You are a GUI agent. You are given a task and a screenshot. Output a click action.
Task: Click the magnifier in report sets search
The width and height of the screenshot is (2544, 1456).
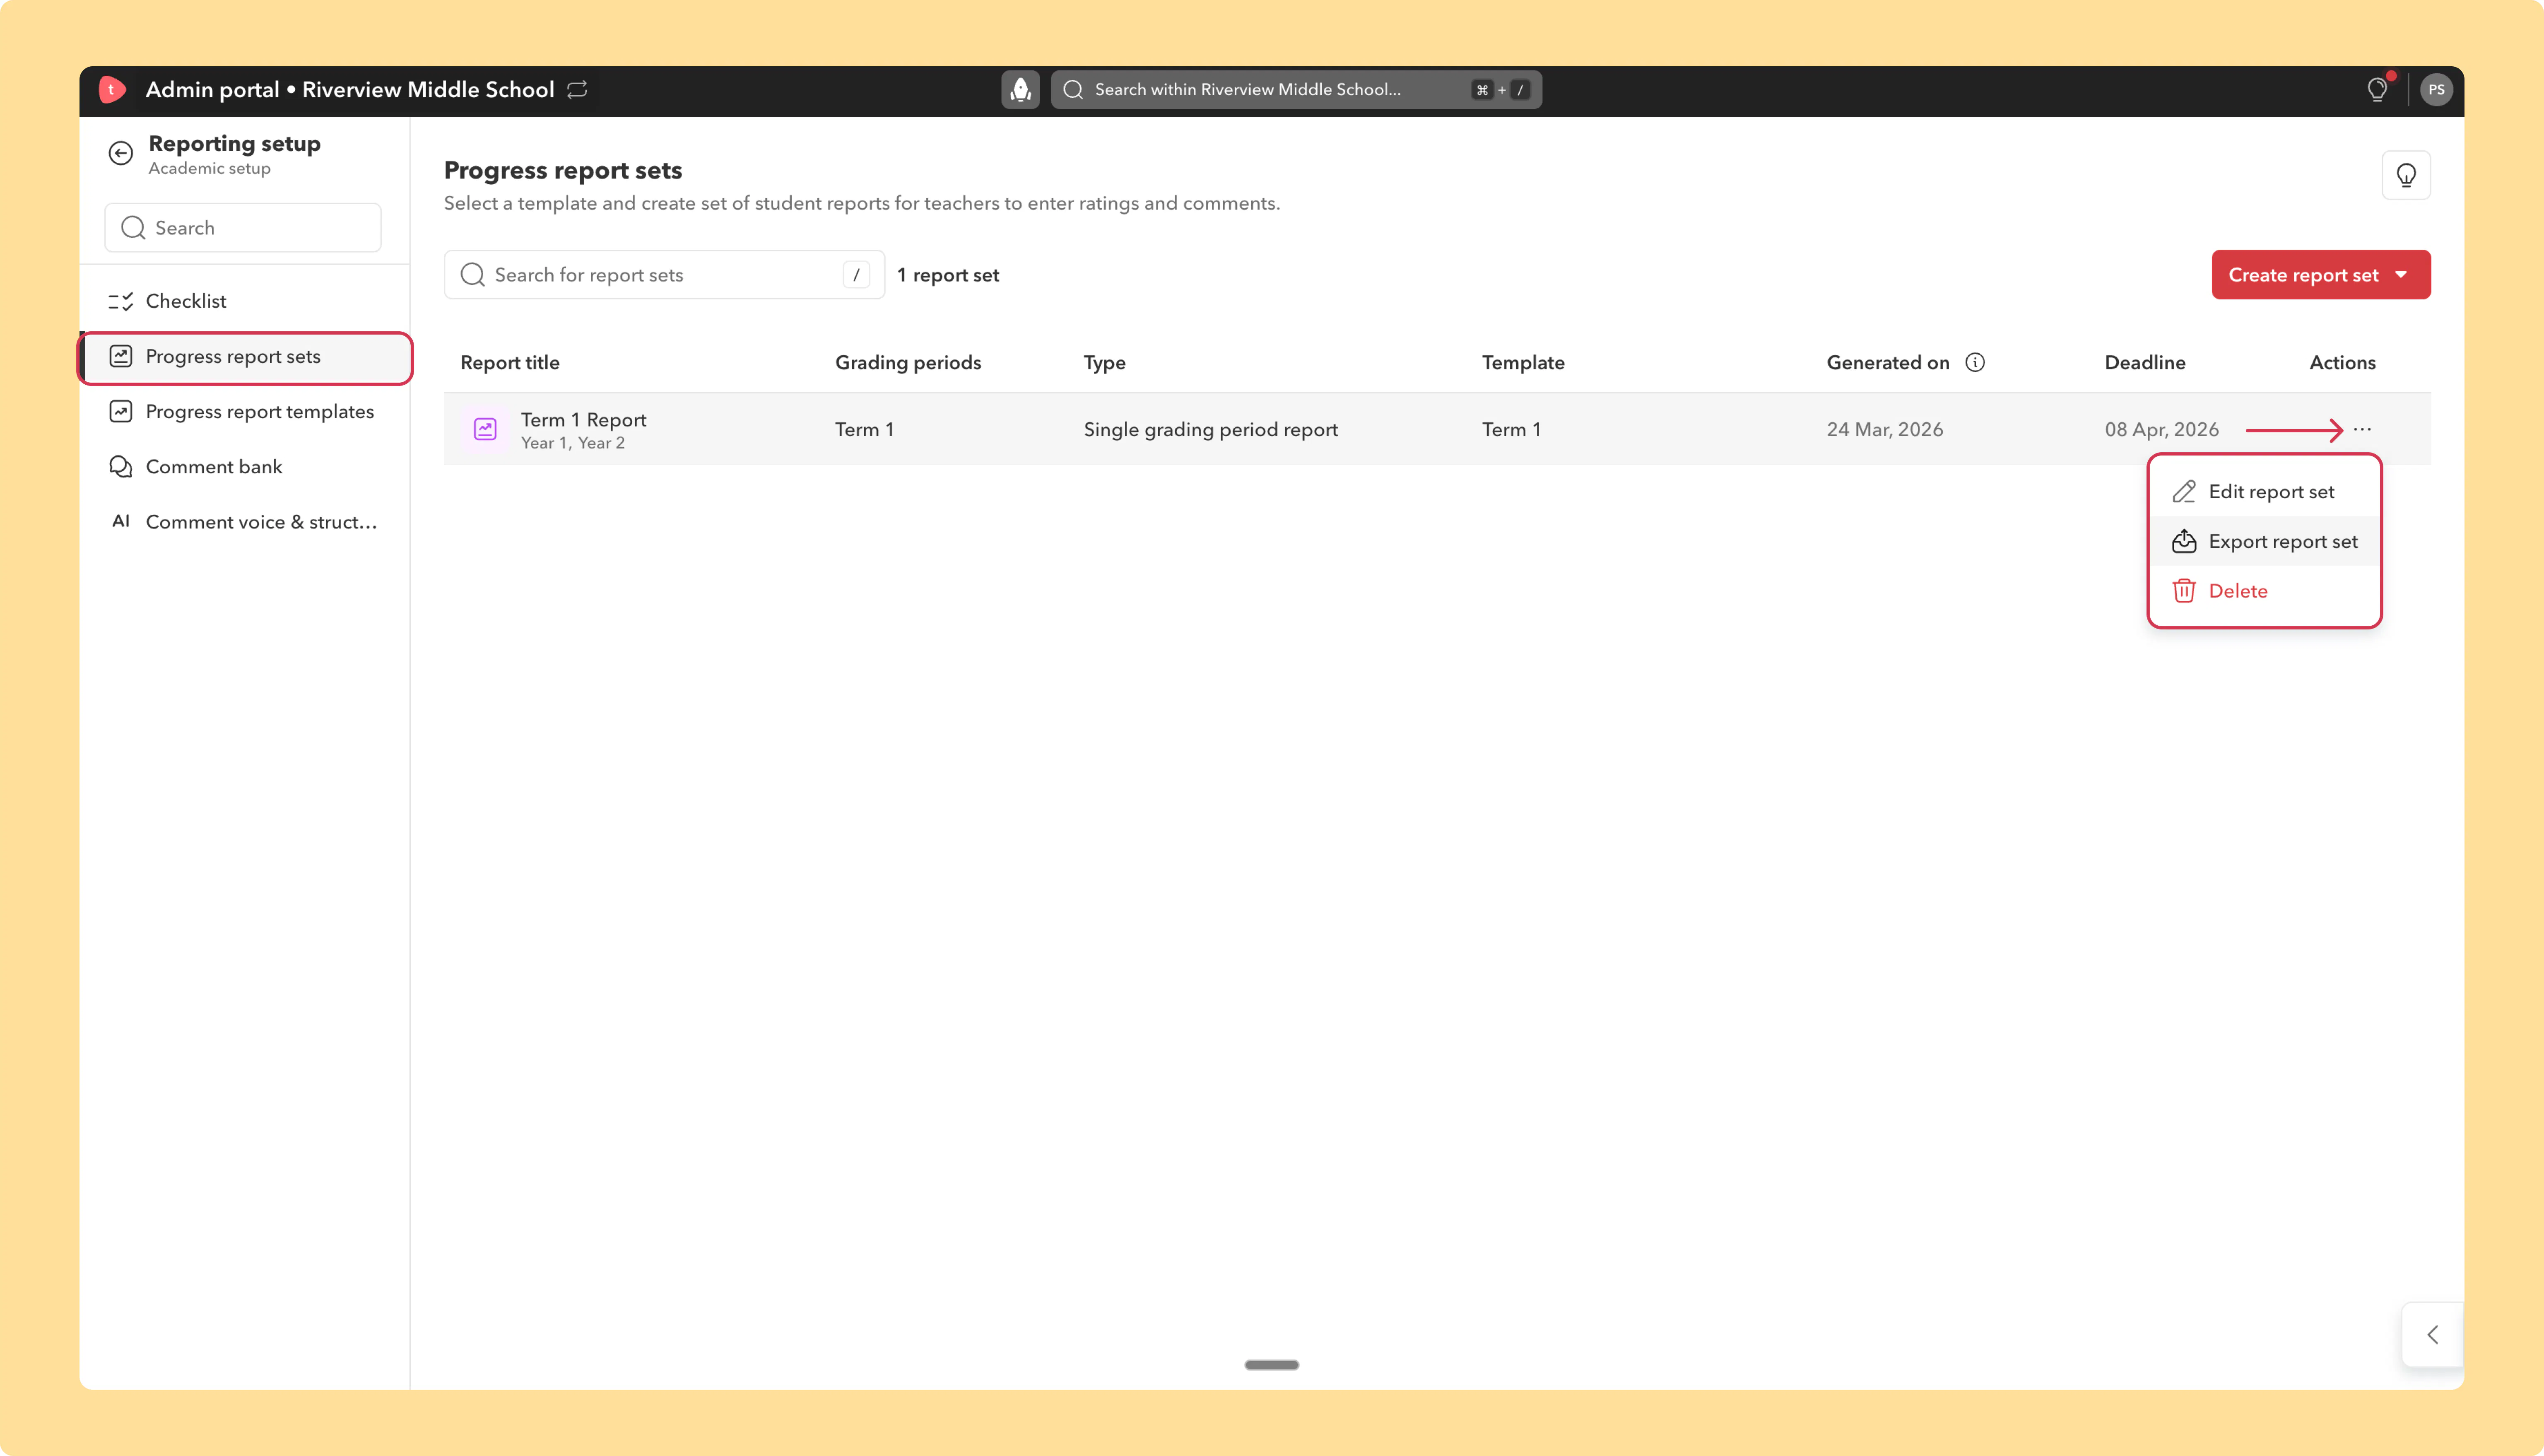473,275
